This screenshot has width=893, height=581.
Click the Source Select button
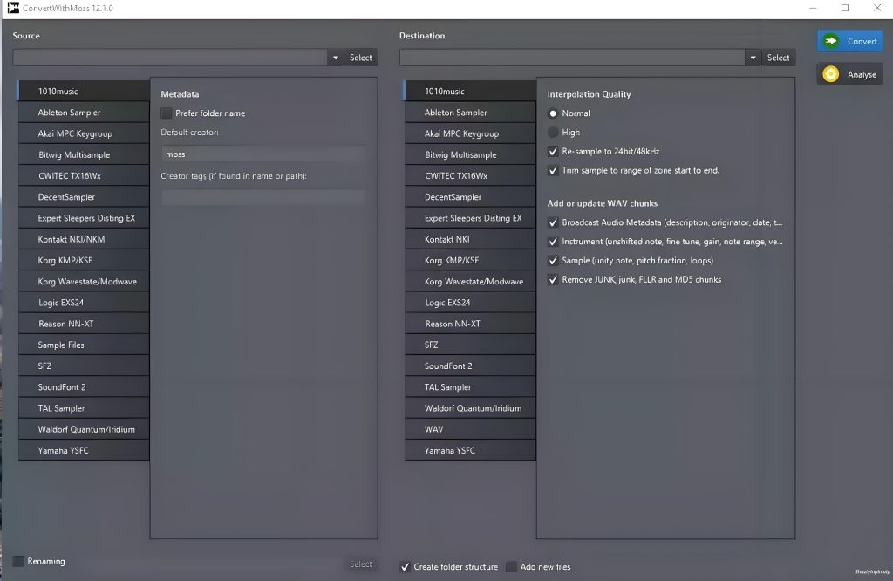[360, 58]
